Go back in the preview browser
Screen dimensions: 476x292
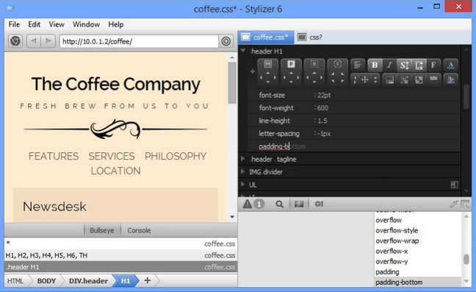click(34, 41)
